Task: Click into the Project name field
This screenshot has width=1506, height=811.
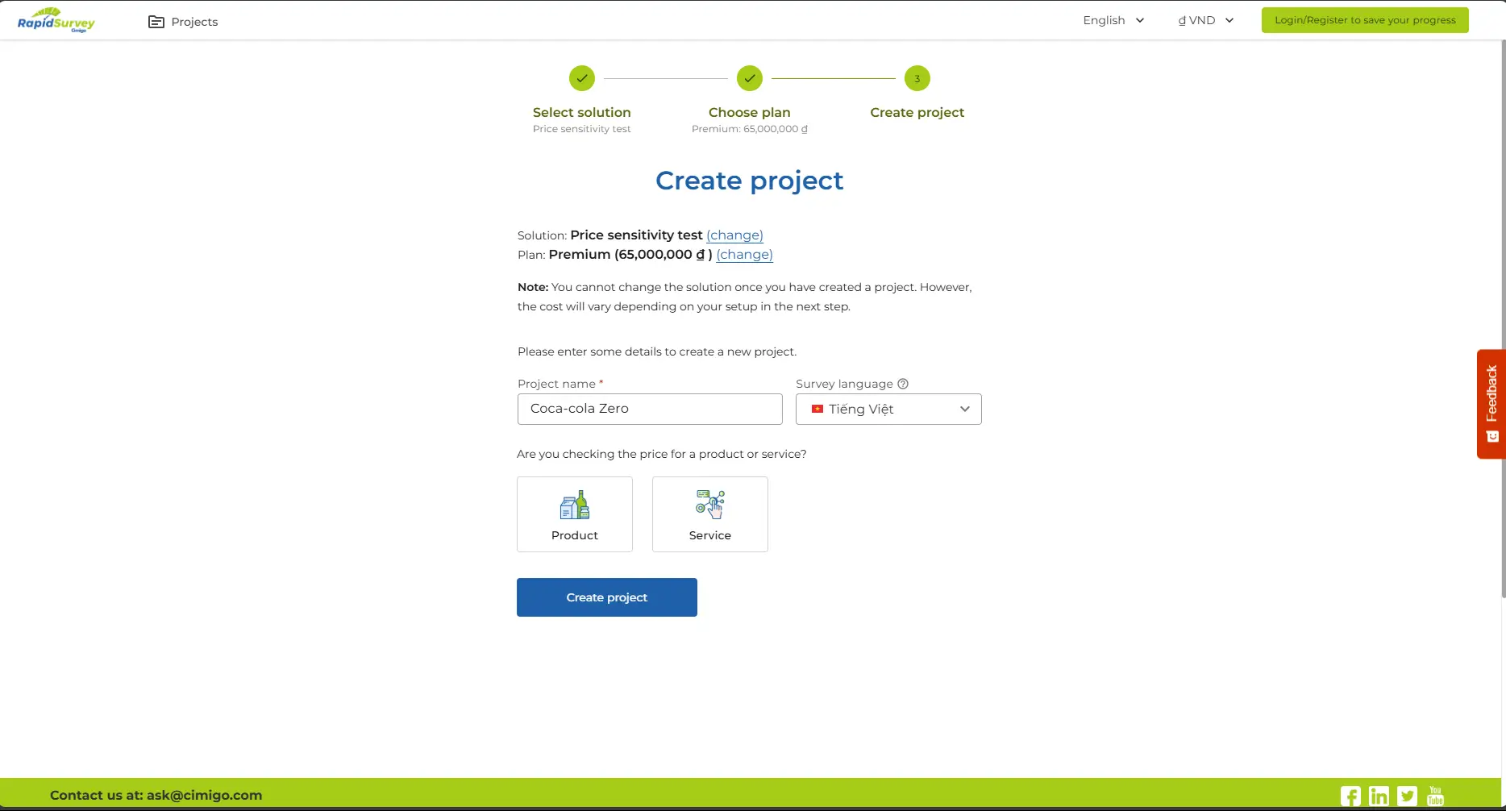Action: point(650,409)
